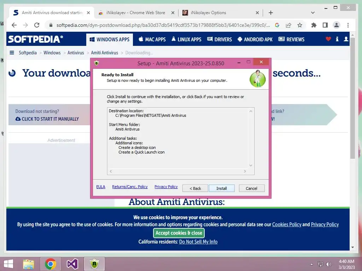Toggle the Chrome side panel icon

pos(325,25)
